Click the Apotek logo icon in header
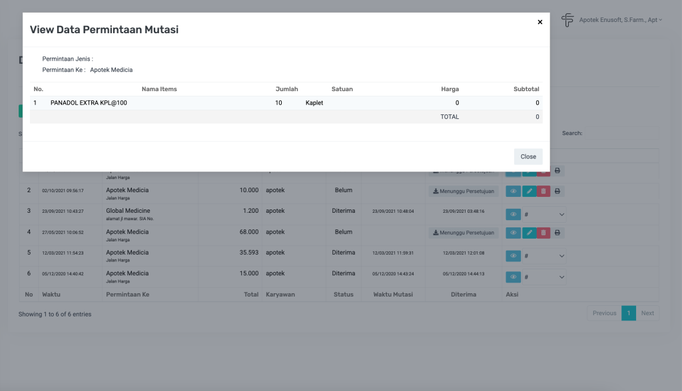This screenshot has width=682, height=391. click(567, 20)
